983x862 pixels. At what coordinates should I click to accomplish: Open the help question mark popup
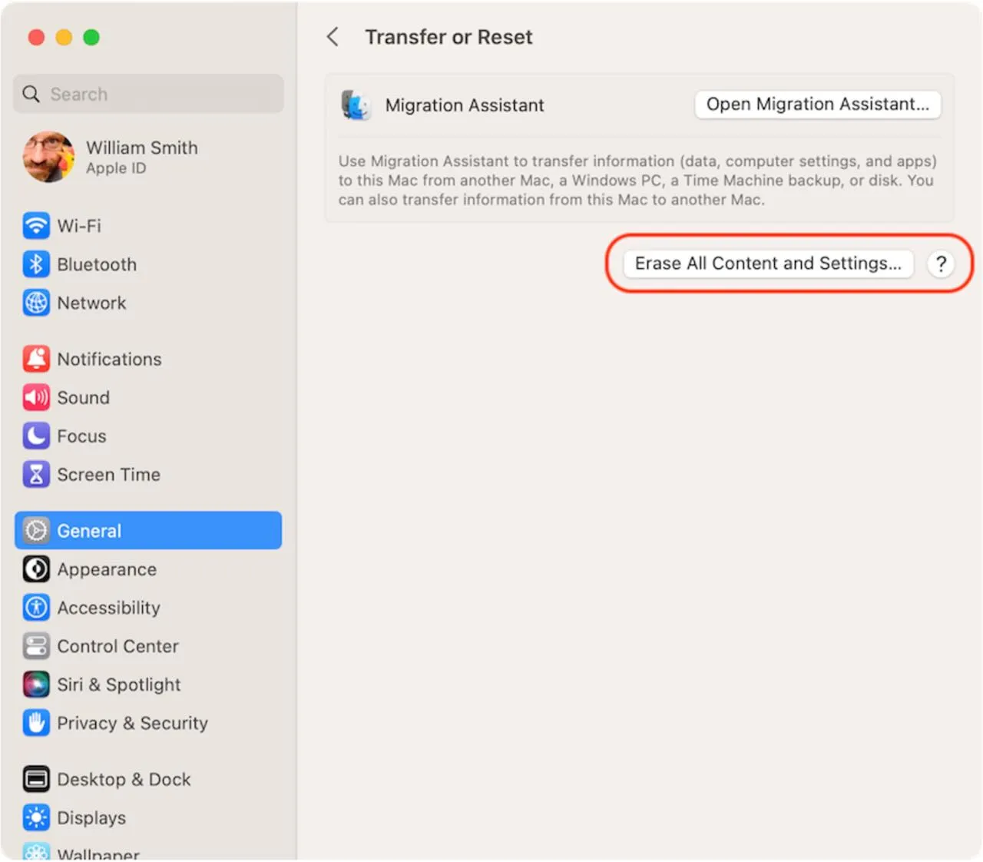941,264
